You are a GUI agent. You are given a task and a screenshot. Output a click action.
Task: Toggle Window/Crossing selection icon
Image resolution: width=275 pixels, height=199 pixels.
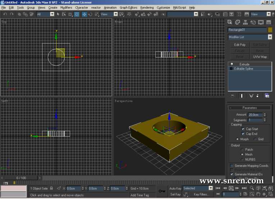[77, 14]
